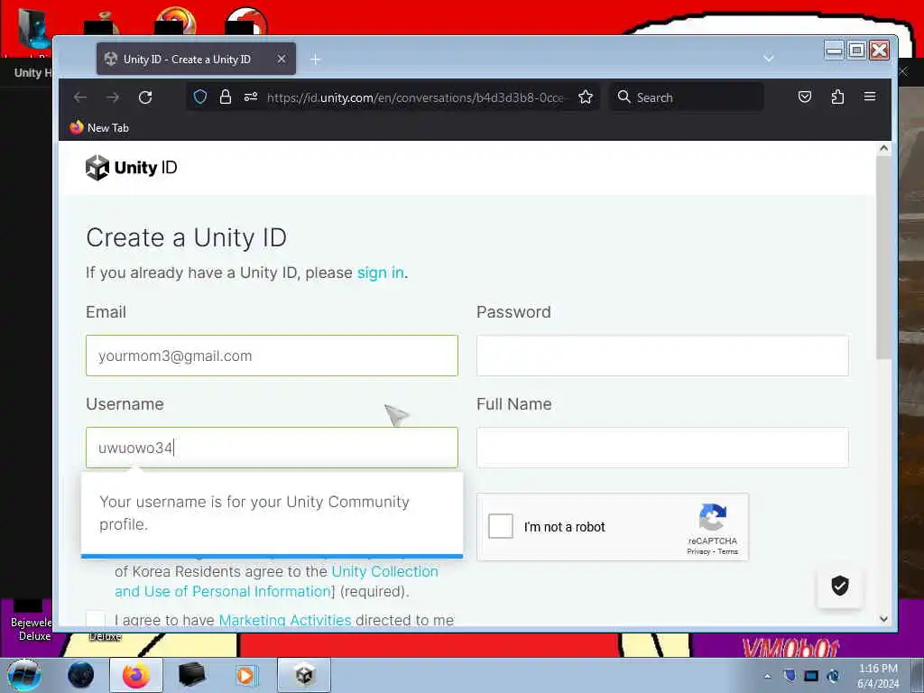
Task: Click the Full Name input field
Action: click(x=662, y=448)
